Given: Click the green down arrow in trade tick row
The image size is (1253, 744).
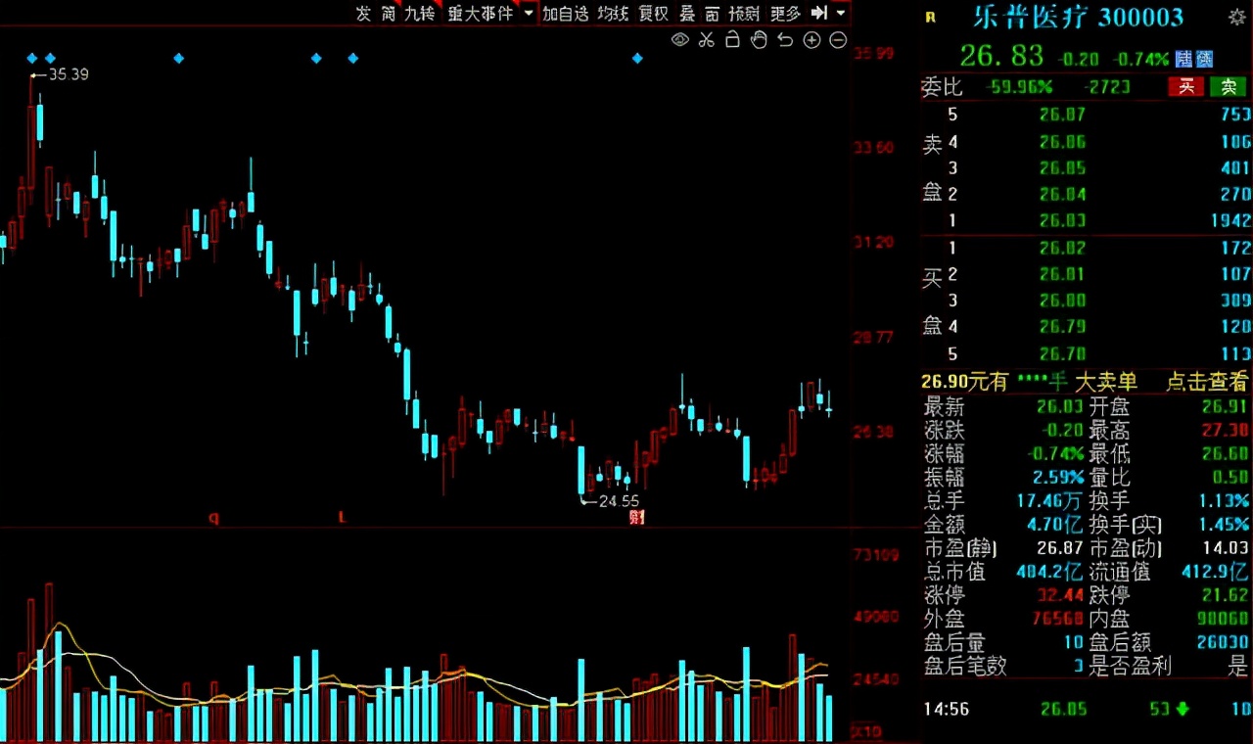Looking at the screenshot, I should pyautogui.click(x=1183, y=709).
